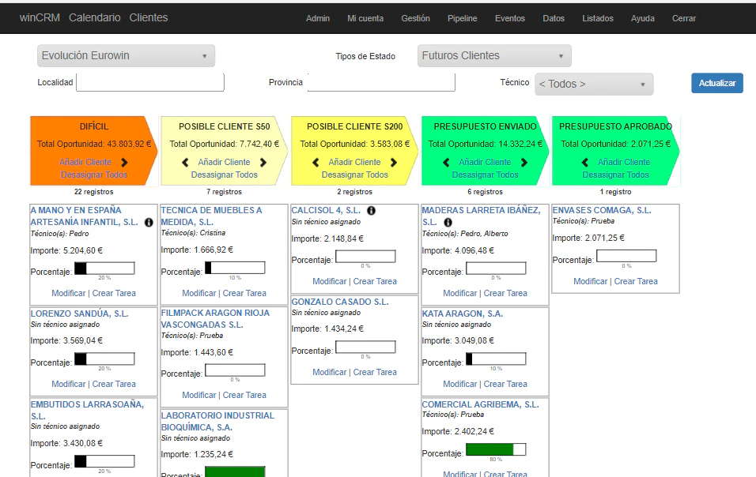This screenshot has width=756, height=477.
Task: Show info icon for CALCISOL 4, S.L.
Action: pos(371,210)
